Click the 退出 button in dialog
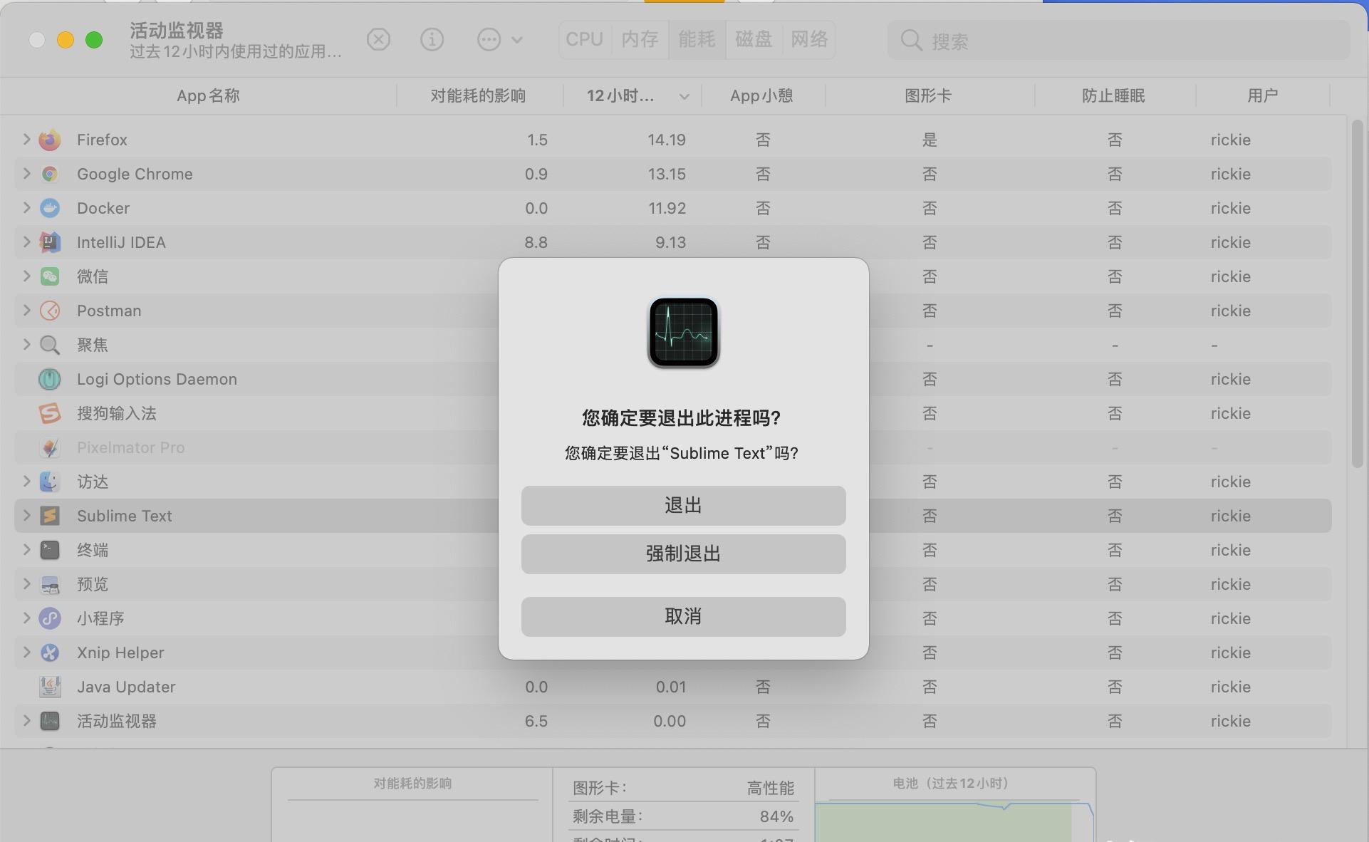This screenshot has width=1369, height=842. tap(683, 506)
